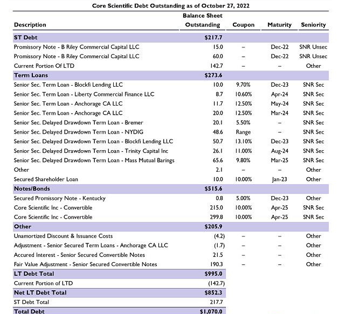
Task: Click the '(142.7)' current portion deduction
Action: pos(217,283)
